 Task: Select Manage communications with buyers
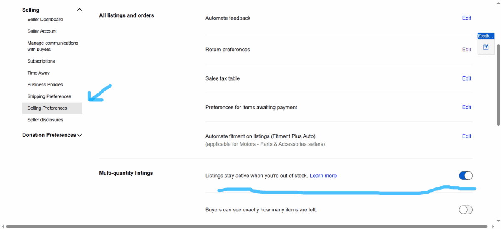point(53,46)
